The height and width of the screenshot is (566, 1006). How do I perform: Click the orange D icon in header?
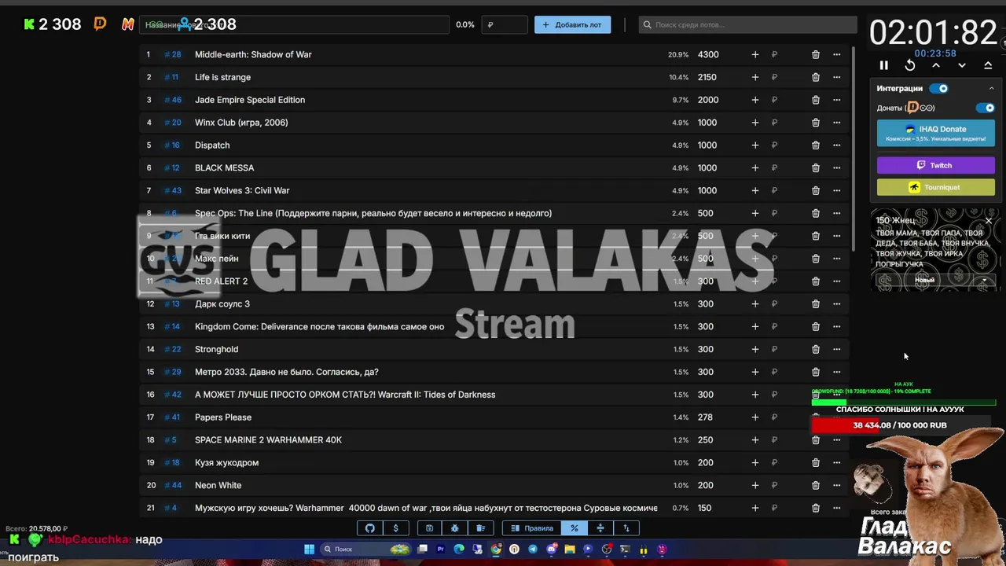[x=100, y=24]
